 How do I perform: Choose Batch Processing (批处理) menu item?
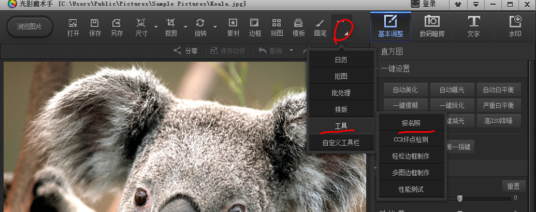point(341,93)
